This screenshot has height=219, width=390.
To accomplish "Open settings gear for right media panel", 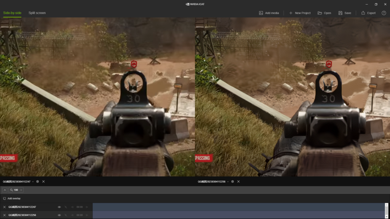I will coord(233,181).
